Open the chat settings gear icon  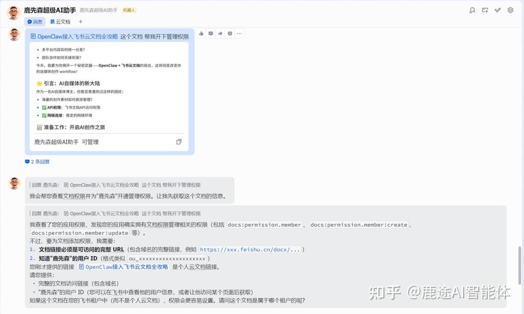point(510,10)
